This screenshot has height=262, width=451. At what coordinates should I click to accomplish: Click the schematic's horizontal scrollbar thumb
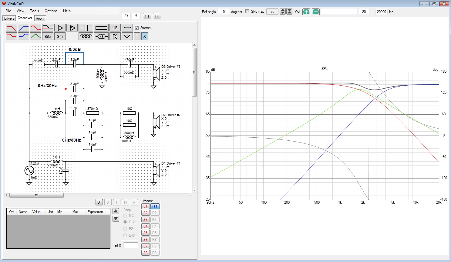[x=36, y=195]
